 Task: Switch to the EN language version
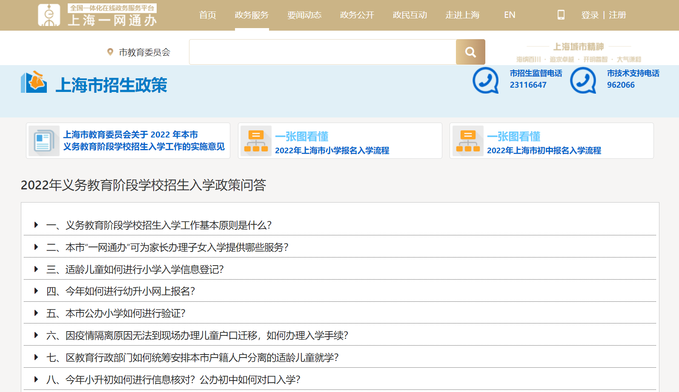pos(510,15)
